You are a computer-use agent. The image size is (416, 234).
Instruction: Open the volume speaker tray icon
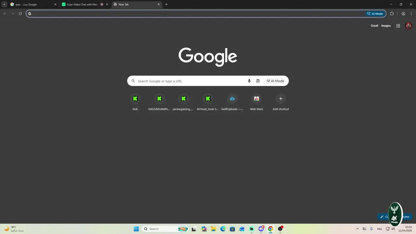click(393, 229)
